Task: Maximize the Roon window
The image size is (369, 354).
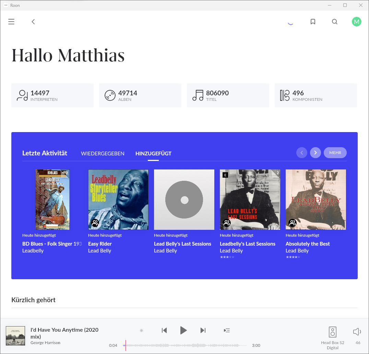Action: [x=345, y=5]
